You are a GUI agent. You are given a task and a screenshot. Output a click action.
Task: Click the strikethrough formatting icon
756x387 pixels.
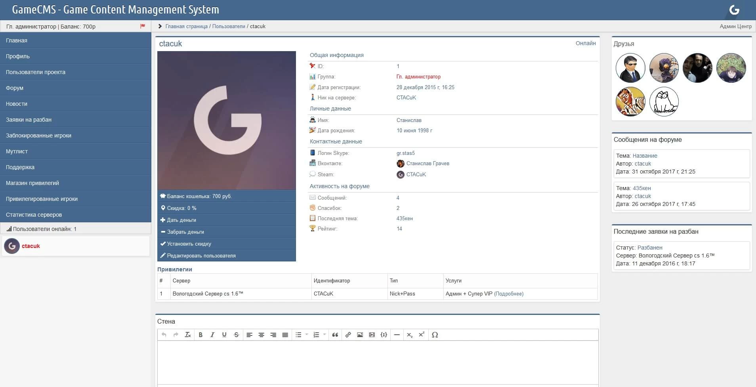(236, 335)
